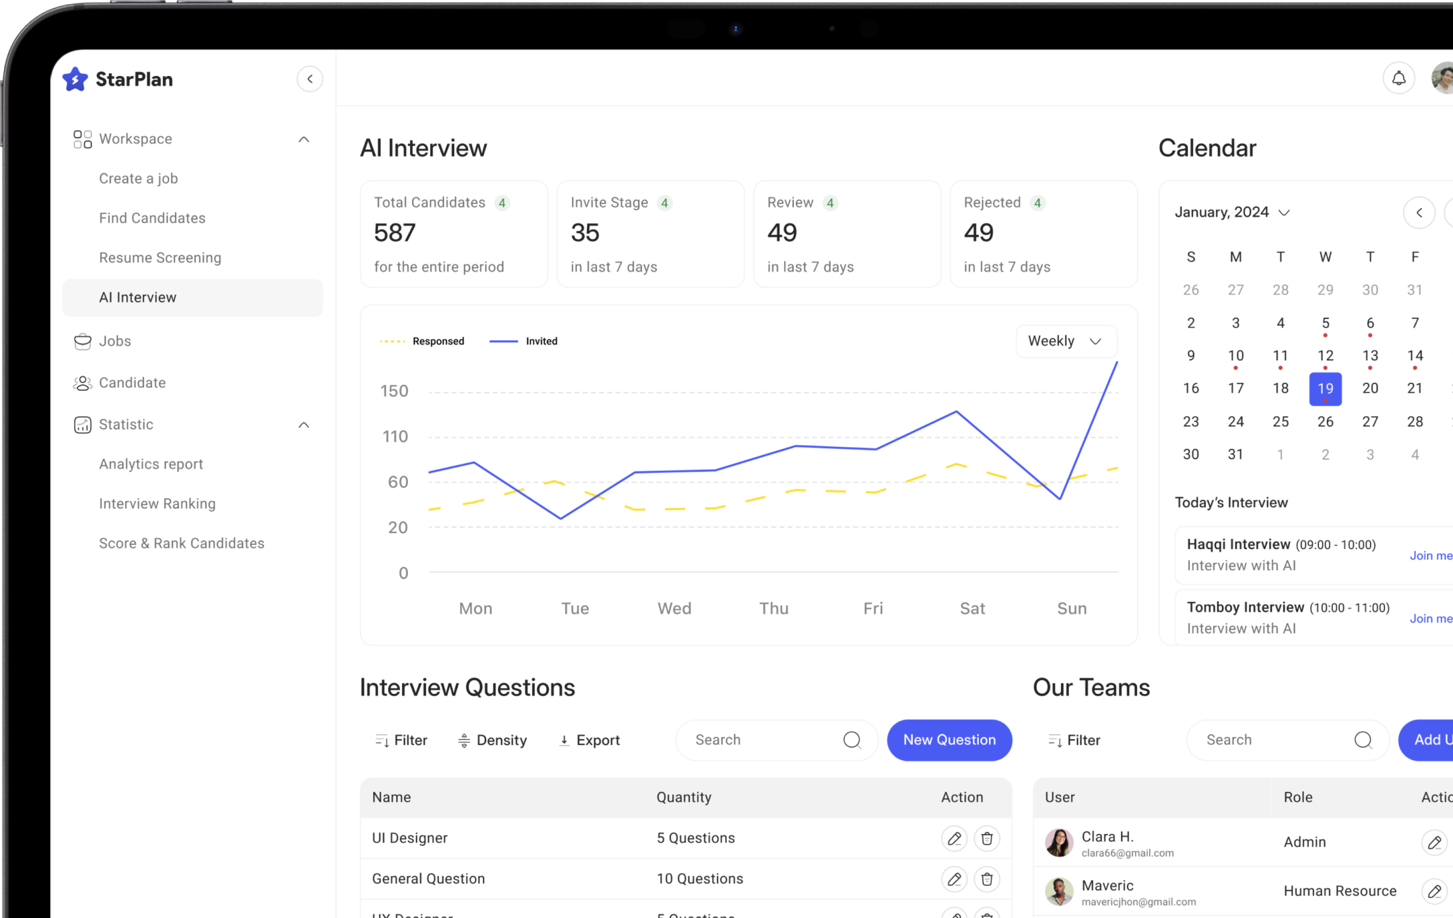Click the edit pencil for UI Designer
Viewport: 1453px width, 918px height.
point(954,839)
